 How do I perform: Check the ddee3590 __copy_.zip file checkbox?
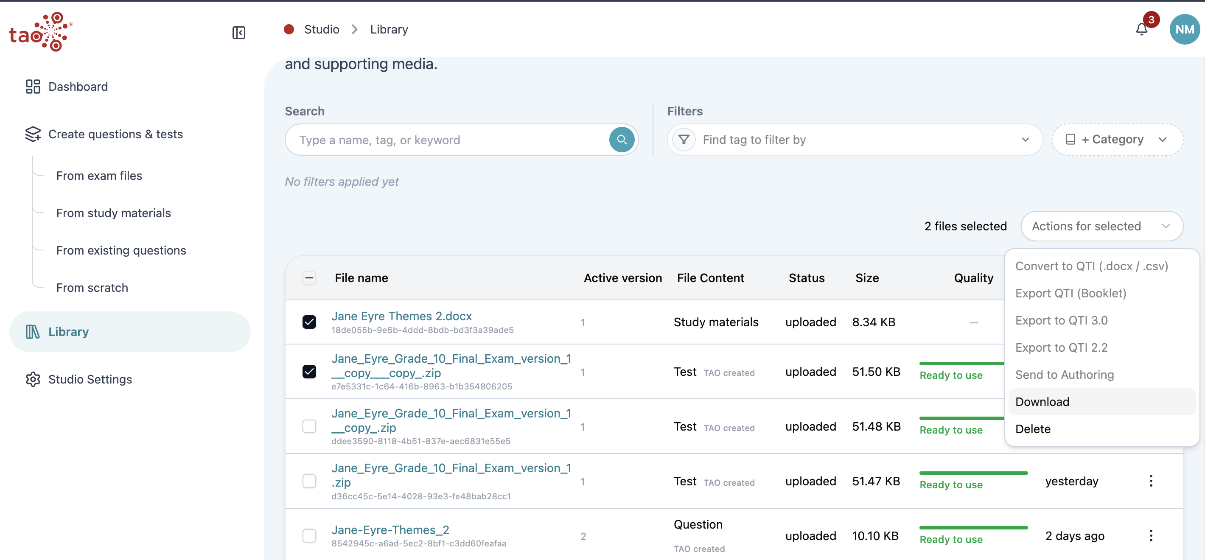tap(309, 426)
